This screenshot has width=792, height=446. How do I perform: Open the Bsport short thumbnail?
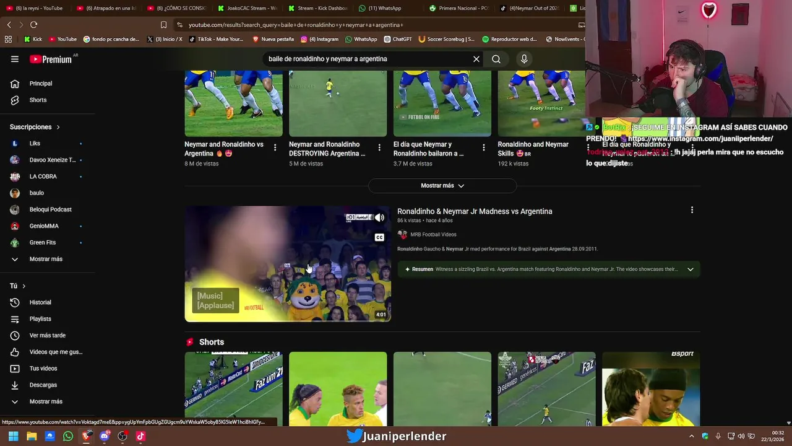pyautogui.click(x=651, y=389)
